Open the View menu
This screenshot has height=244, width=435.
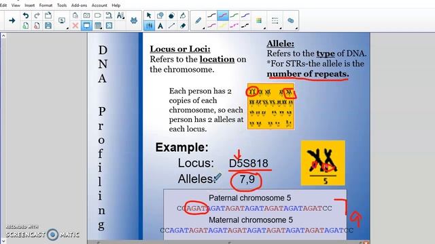click(x=16, y=5)
